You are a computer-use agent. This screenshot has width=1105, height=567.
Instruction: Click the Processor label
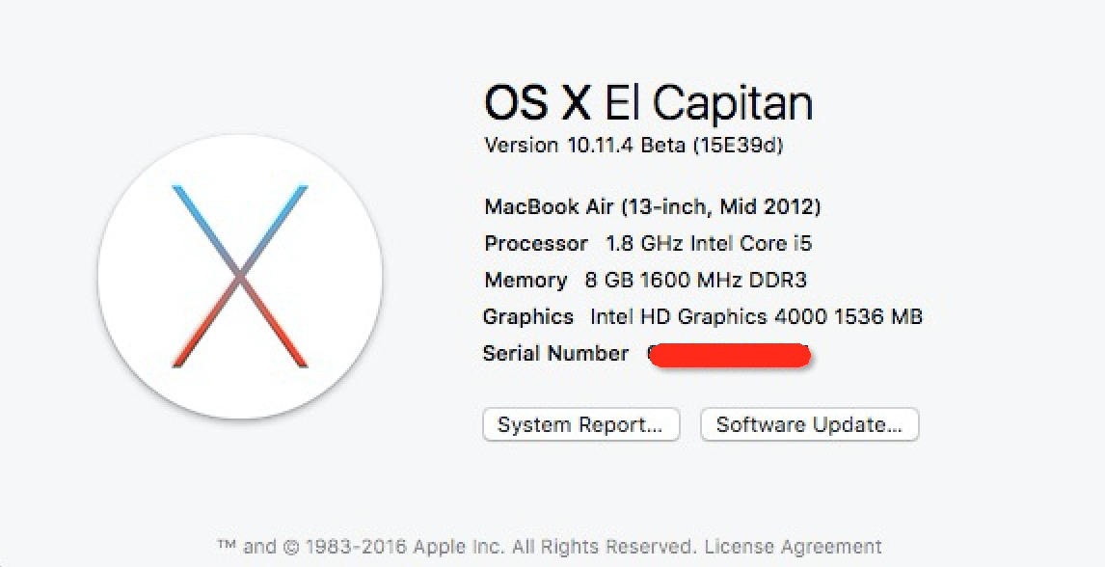pos(535,243)
